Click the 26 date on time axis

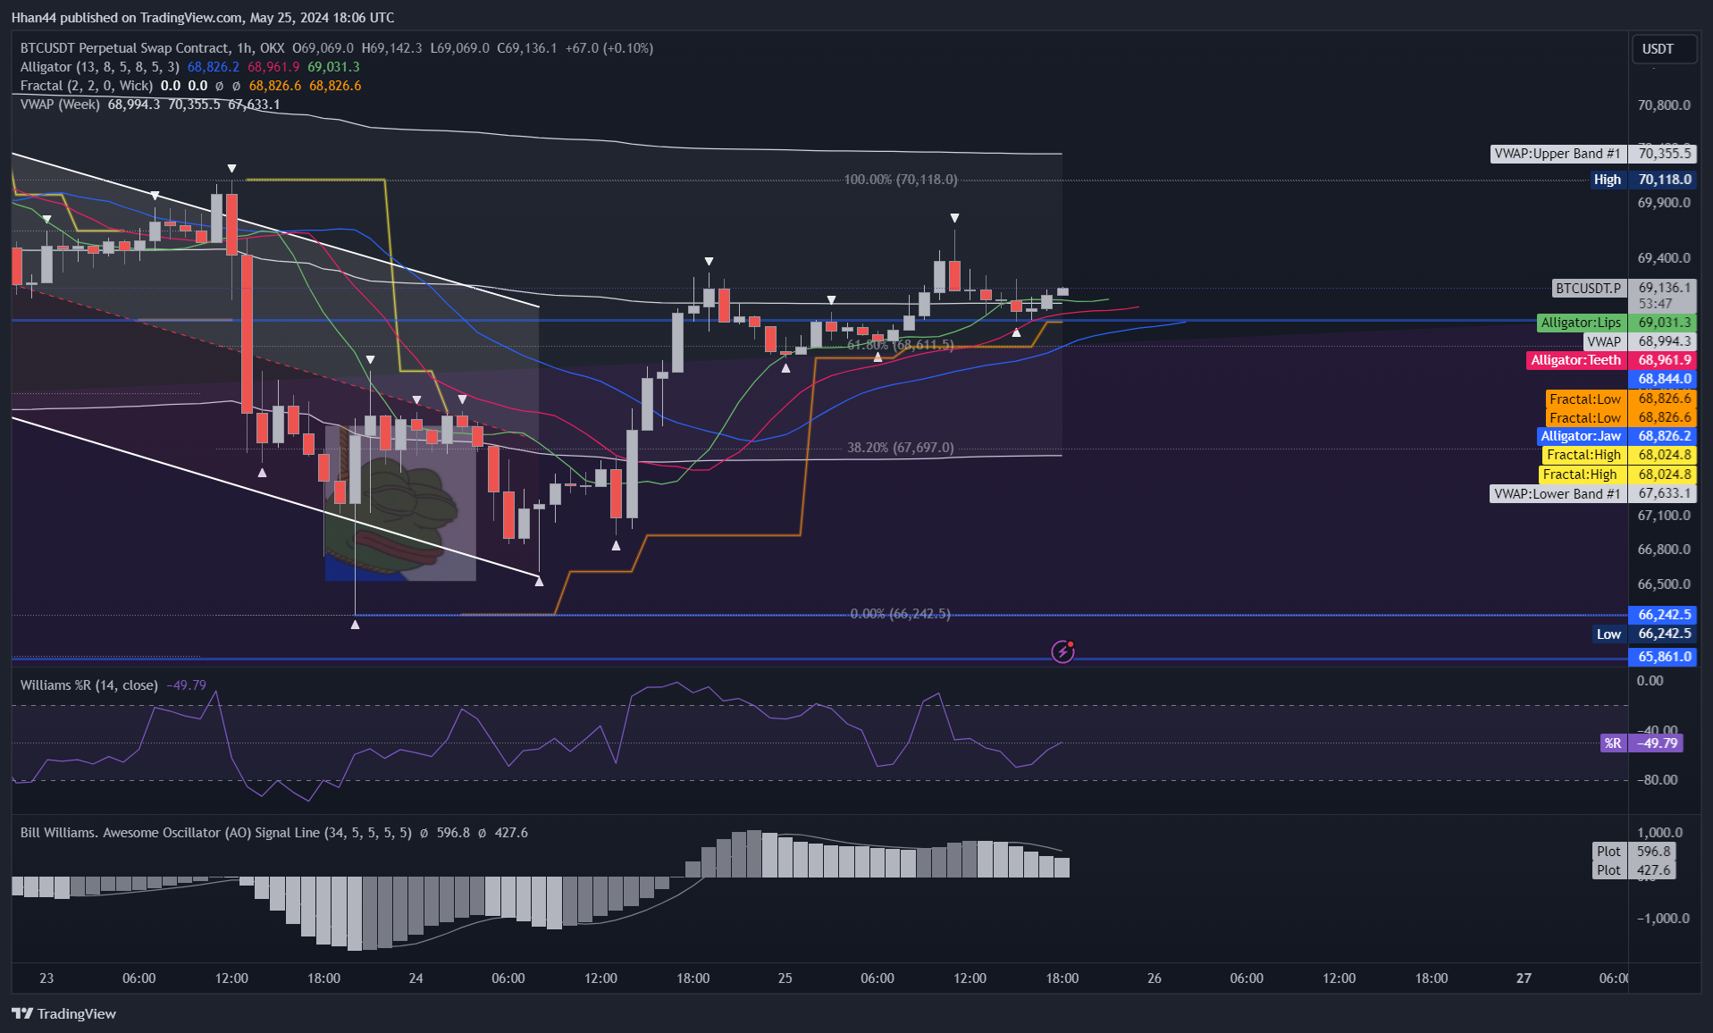coord(1155,978)
